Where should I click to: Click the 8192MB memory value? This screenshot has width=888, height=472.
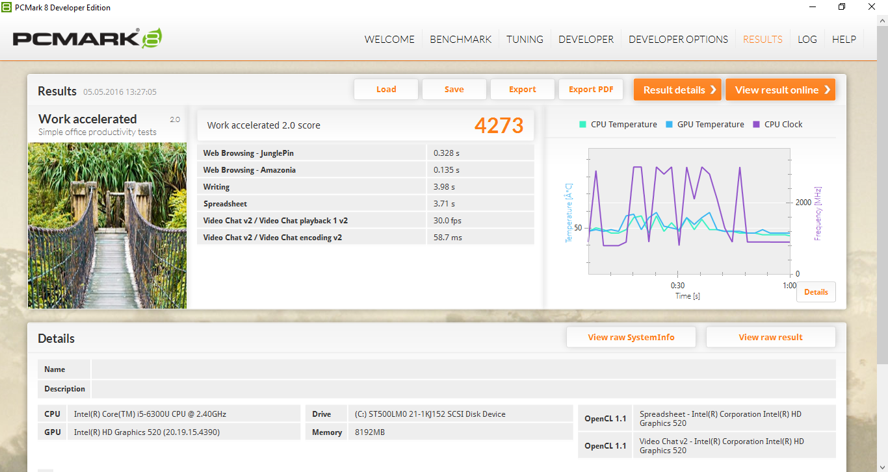[x=370, y=432]
